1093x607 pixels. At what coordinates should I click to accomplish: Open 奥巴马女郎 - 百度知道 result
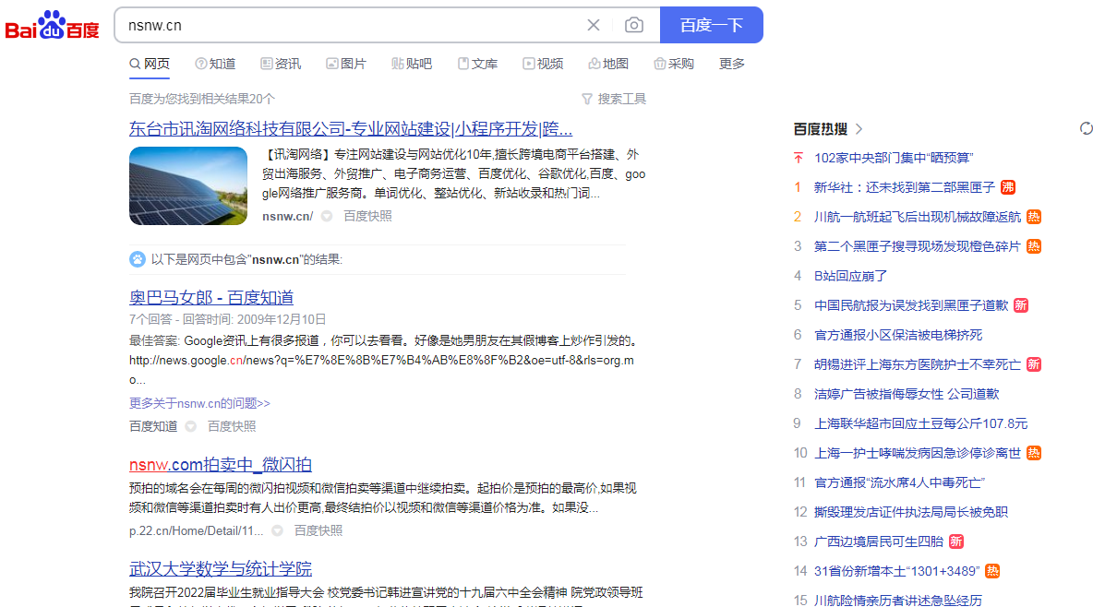pyautogui.click(x=211, y=298)
